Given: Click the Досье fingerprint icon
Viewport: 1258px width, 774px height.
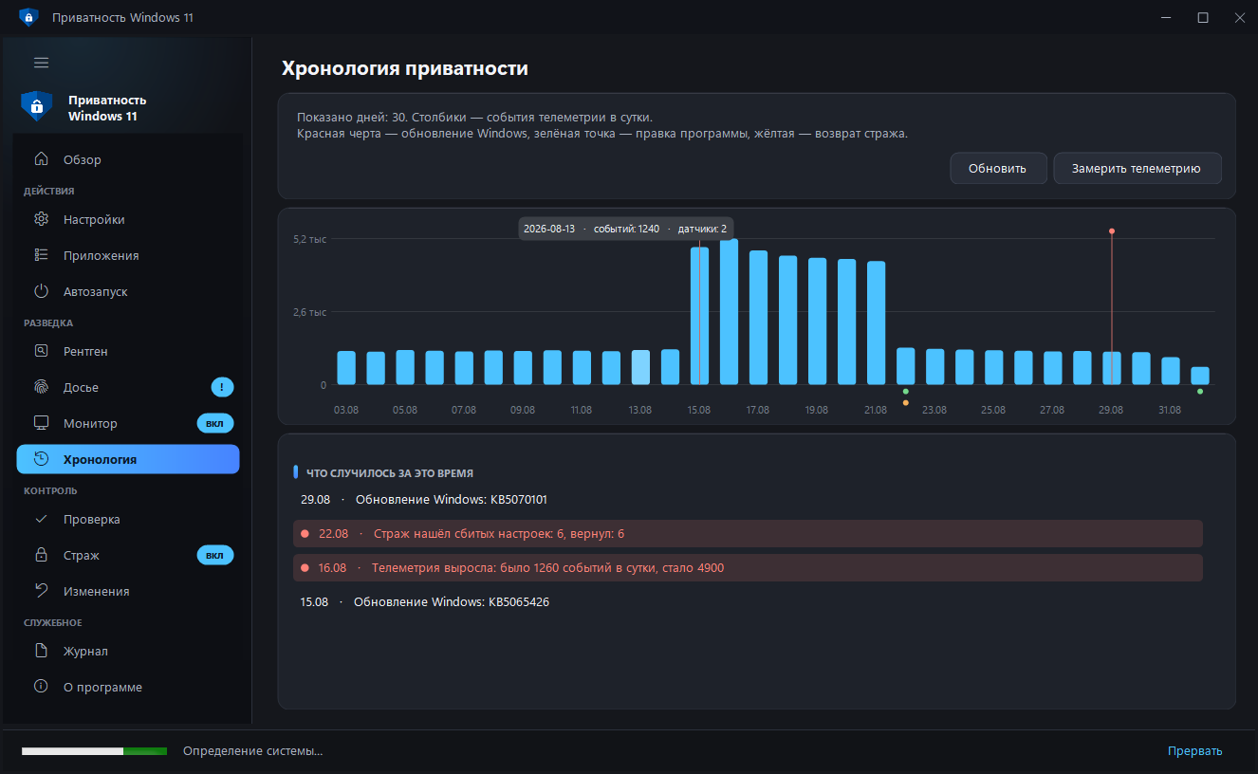Looking at the screenshot, I should (41, 387).
